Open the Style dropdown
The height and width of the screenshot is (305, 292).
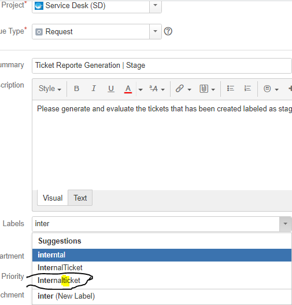click(50, 89)
